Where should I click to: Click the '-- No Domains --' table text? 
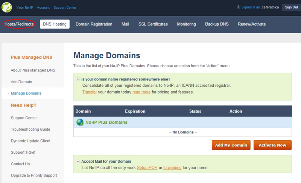coord(183,132)
